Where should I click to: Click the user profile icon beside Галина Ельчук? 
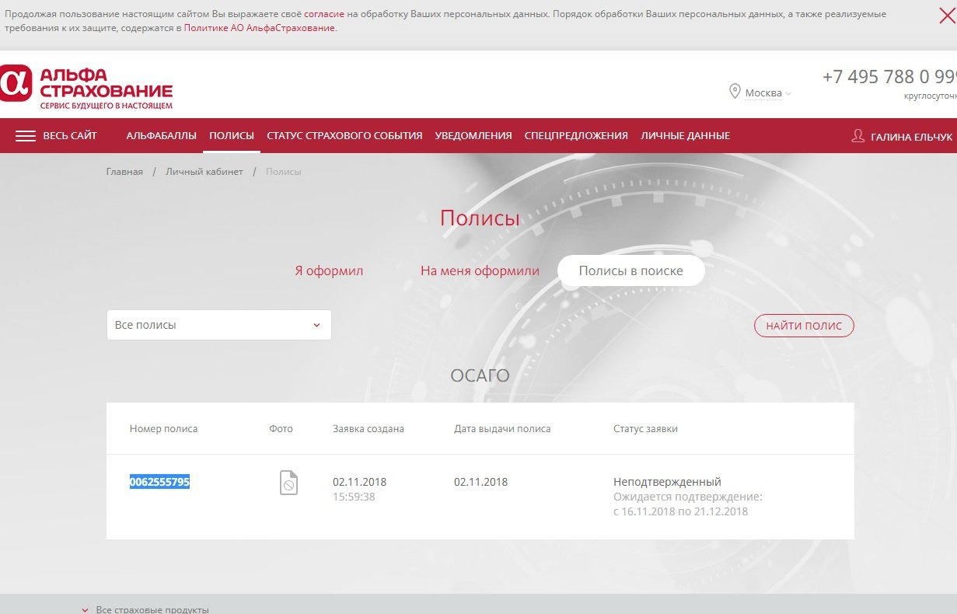(857, 136)
